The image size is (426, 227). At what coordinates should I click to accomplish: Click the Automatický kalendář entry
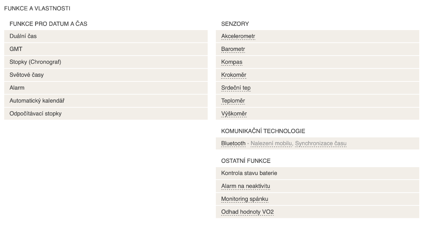coord(106,101)
